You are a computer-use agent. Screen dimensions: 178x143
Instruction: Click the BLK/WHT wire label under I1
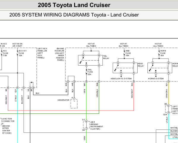[x=22, y=100]
